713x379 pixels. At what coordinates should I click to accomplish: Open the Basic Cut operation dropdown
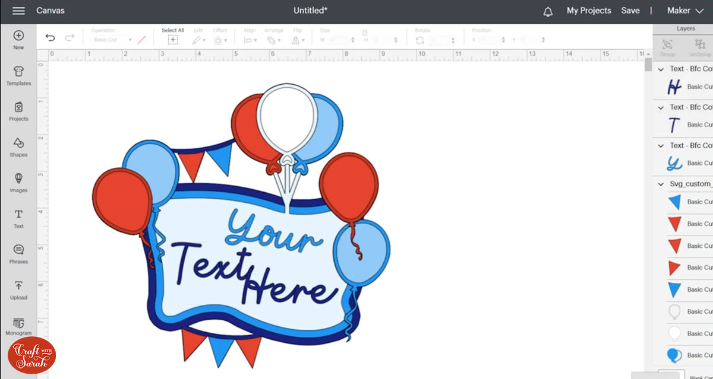click(113, 40)
